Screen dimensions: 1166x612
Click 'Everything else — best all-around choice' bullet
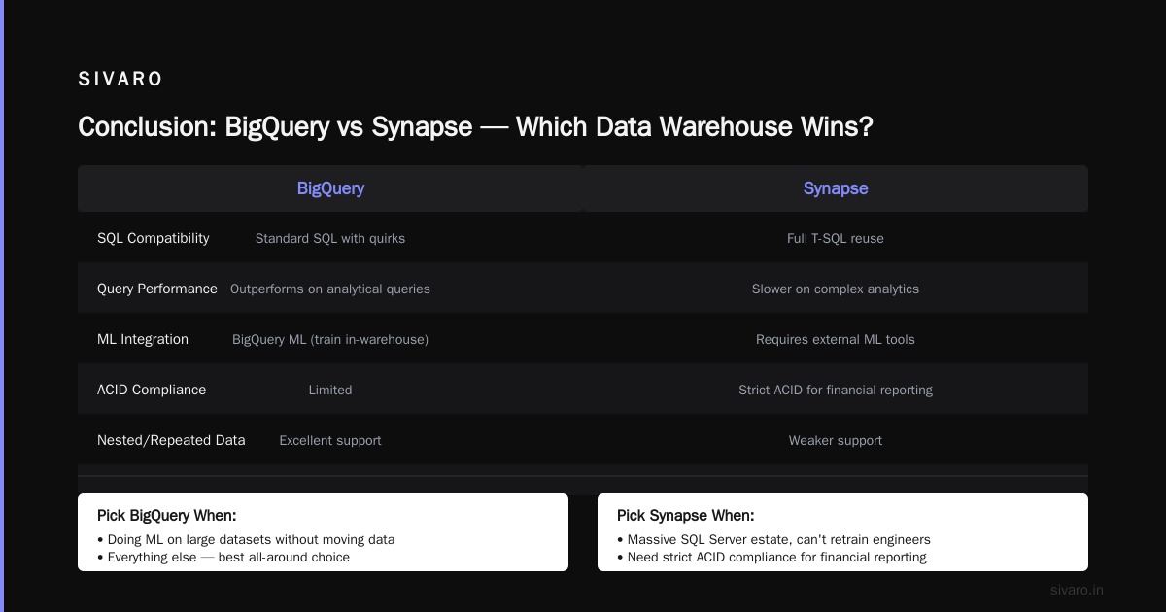pyautogui.click(x=223, y=557)
